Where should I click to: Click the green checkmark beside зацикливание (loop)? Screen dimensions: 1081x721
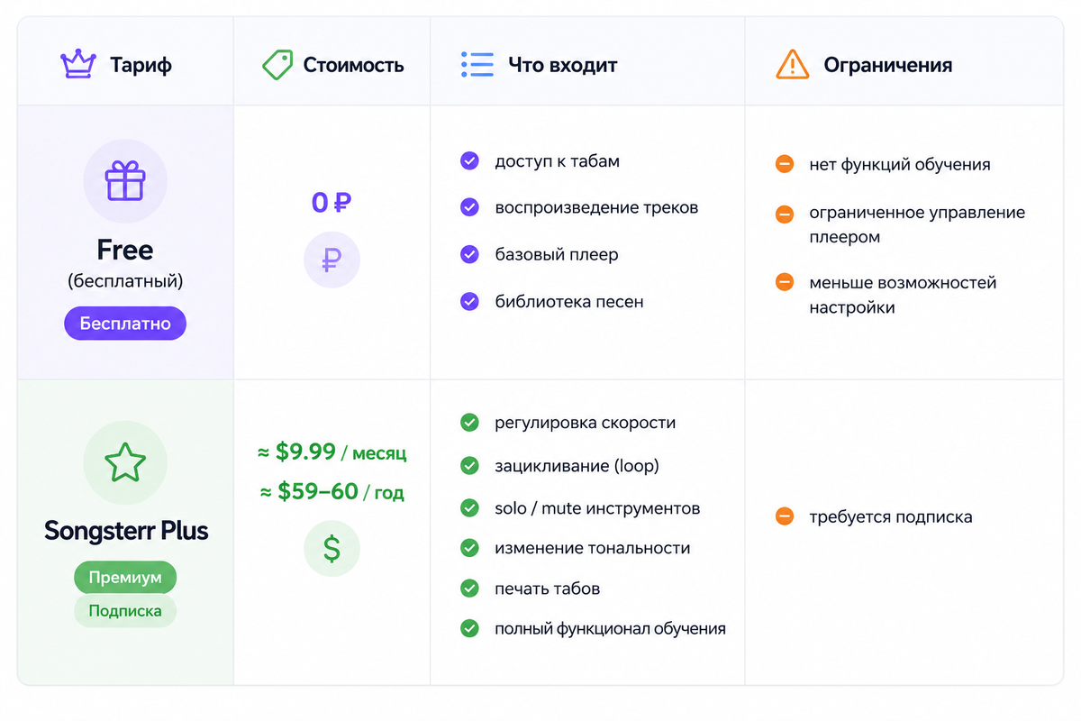[x=469, y=466]
